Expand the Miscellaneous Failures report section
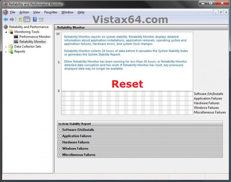The width and height of the screenshot is (231, 182). [x=59, y=154]
